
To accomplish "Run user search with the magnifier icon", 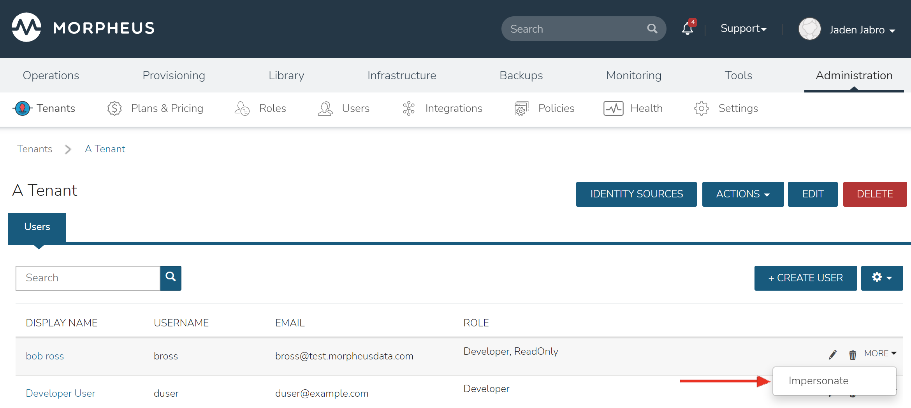I will click(171, 278).
